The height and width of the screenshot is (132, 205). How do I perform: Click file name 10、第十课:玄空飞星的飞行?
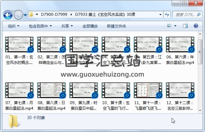tap(116, 106)
